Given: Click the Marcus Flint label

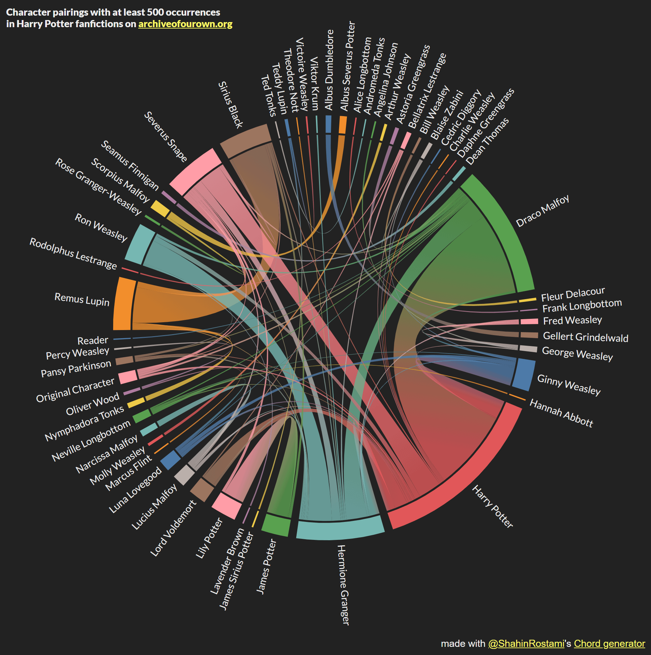Looking at the screenshot, I should tap(128, 473).
